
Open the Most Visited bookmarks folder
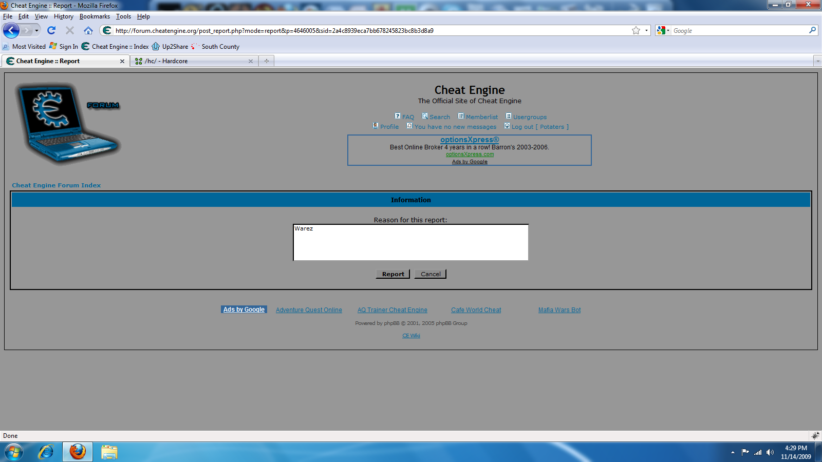tap(24, 46)
